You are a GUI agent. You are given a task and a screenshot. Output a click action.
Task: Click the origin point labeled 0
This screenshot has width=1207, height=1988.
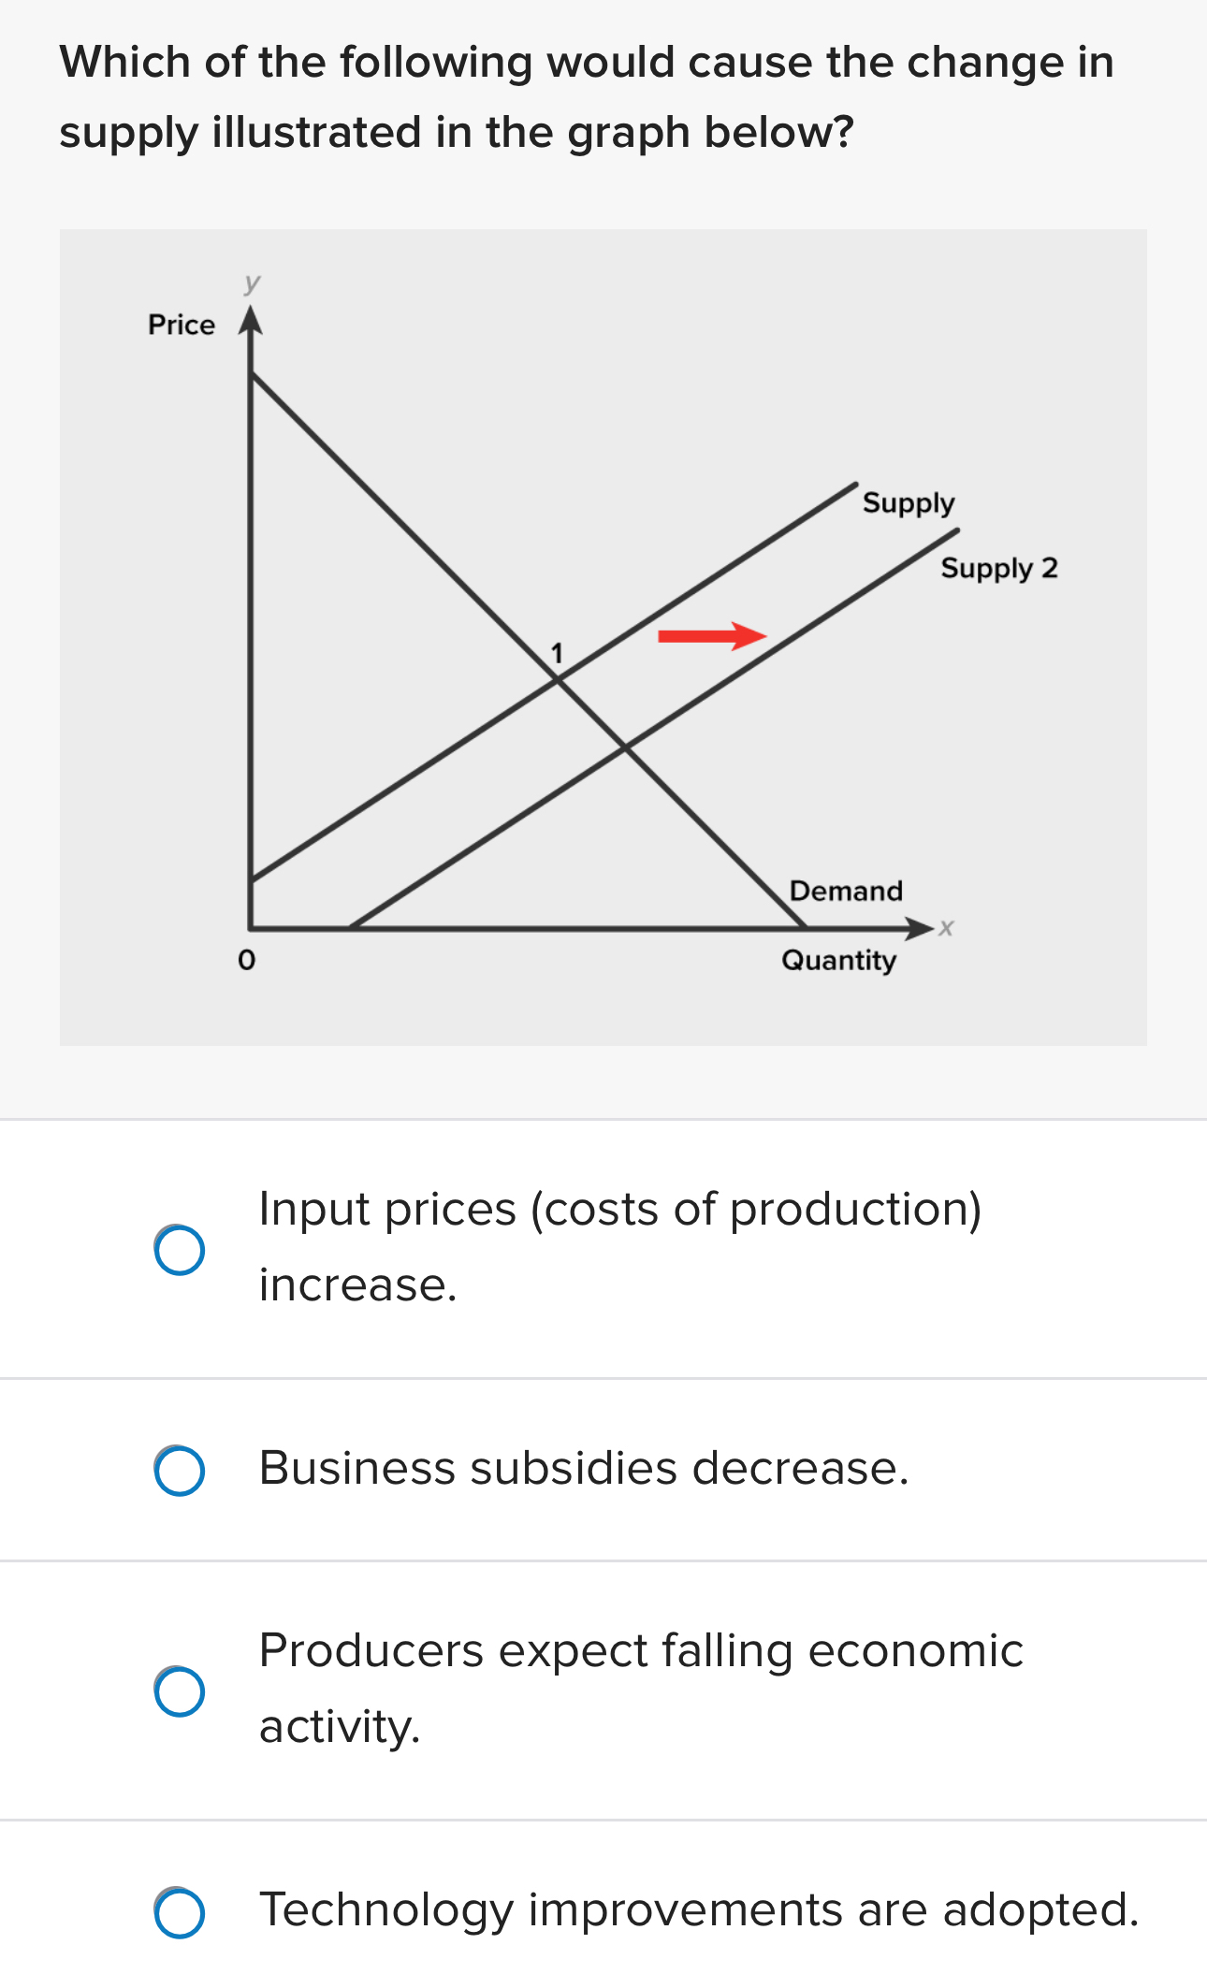(246, 958)
